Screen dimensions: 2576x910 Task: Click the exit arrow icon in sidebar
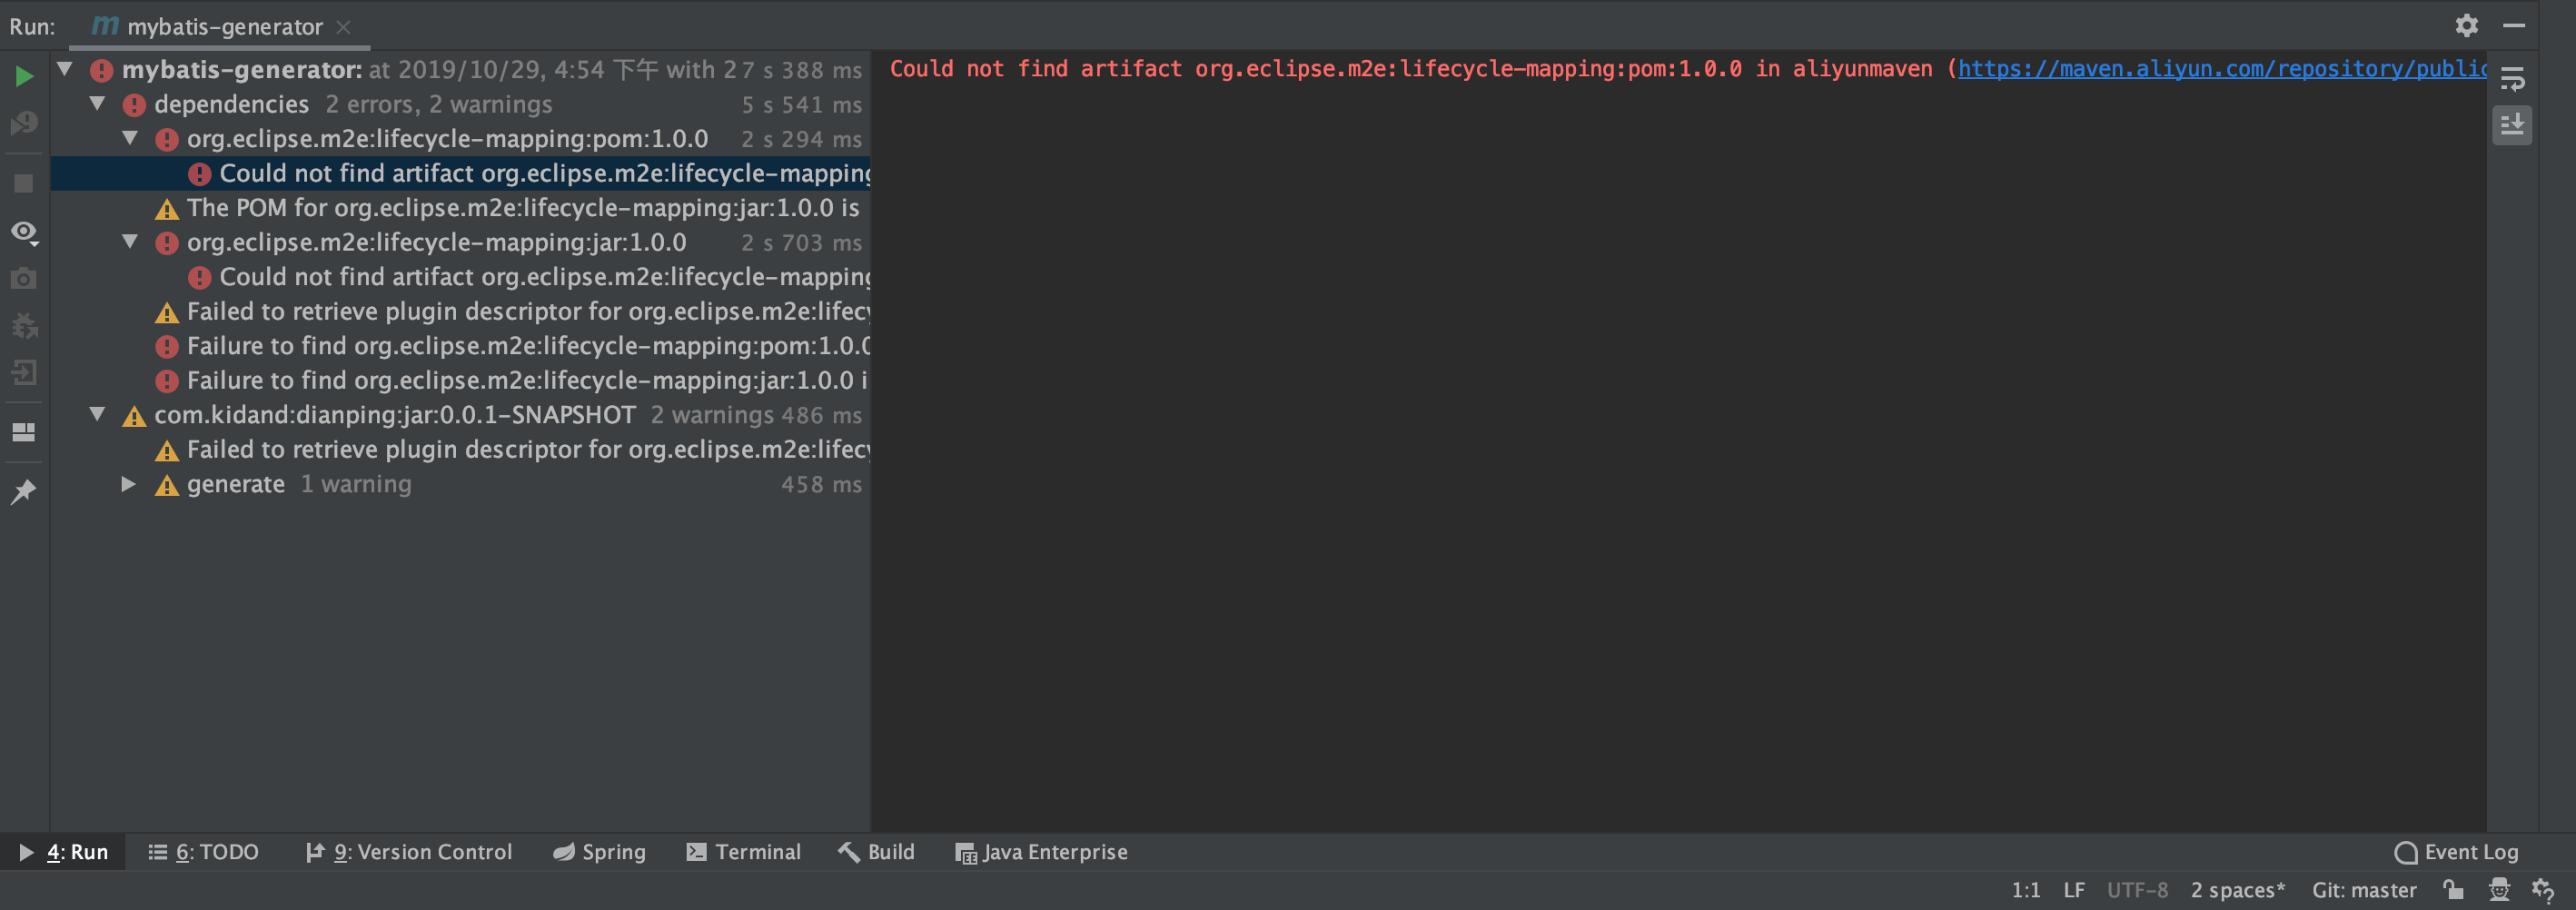click(24, 373)
